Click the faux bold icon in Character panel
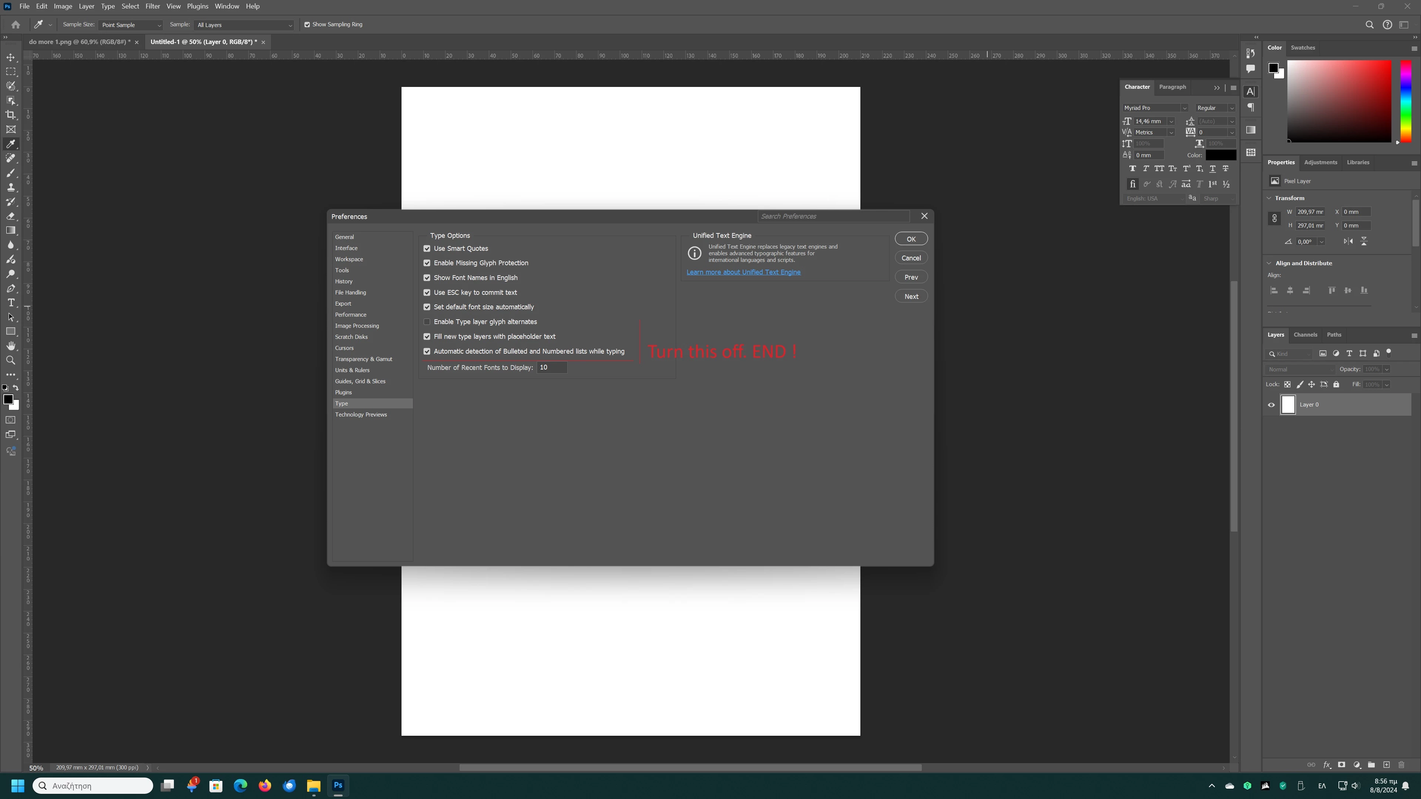This screenshot has height=799, width=1421. [x=1132, y=169]
